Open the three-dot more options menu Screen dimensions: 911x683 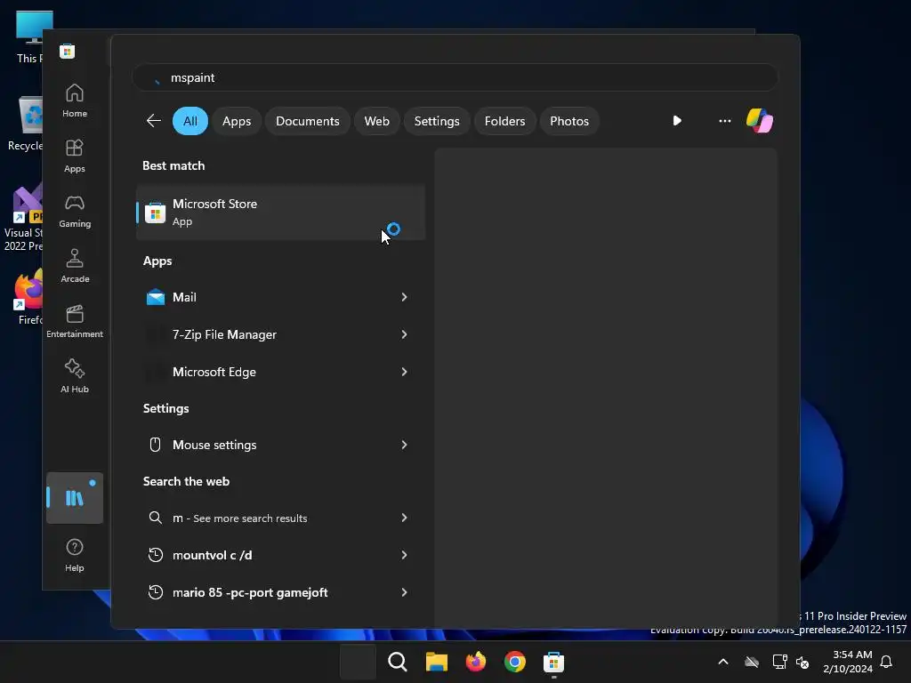pyautogui.click(x=724, y=121)
